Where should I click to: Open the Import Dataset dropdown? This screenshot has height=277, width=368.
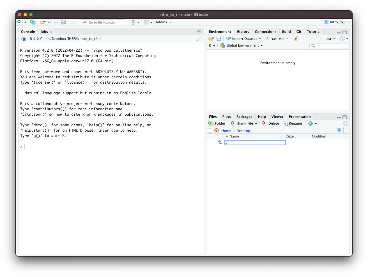(x=244, y=39)
